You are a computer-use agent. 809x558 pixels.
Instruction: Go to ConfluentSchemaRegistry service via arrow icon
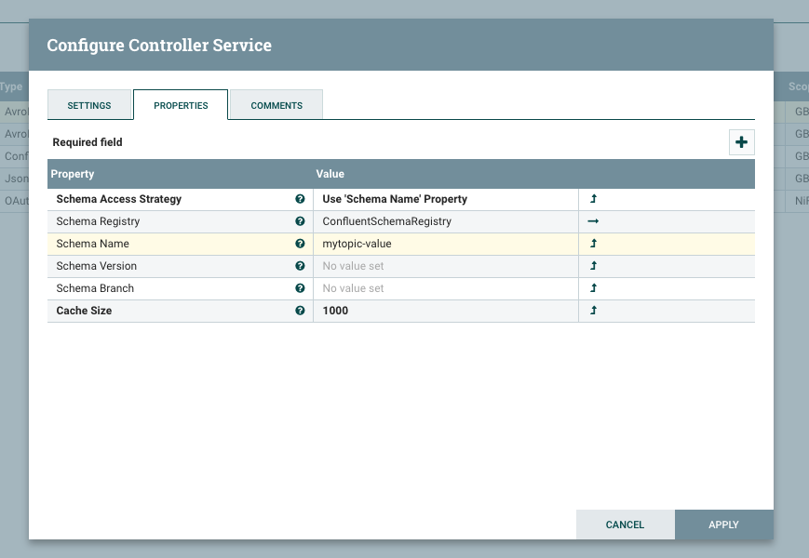[593, 221]
